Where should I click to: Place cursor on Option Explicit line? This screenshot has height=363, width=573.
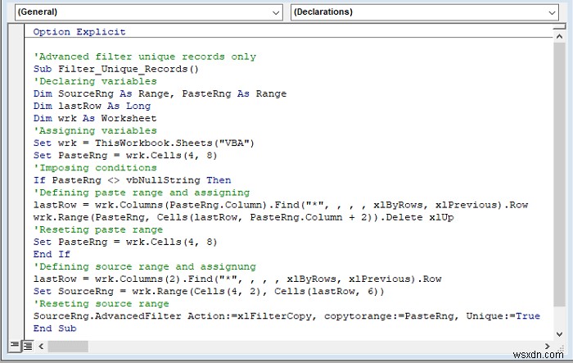tap(80, 32)
